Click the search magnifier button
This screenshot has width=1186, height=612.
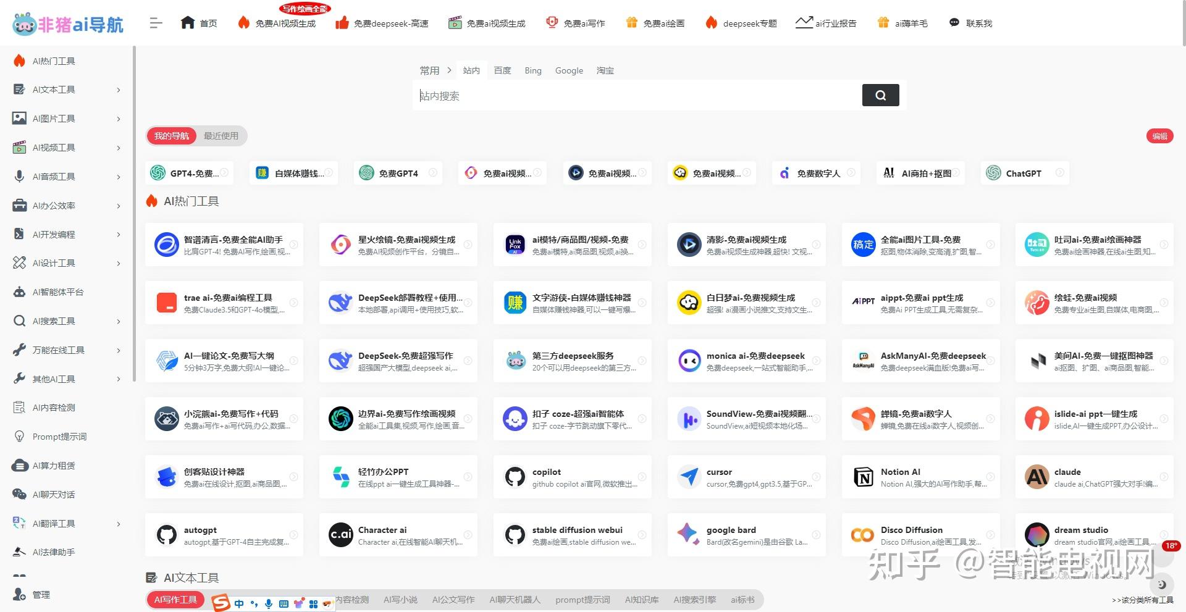pyautogui.click(x=880, y=95)
